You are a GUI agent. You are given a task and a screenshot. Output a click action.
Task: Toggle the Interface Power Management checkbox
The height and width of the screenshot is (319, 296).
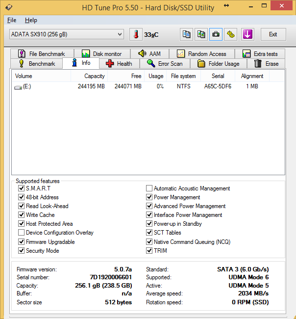point(149,214)
